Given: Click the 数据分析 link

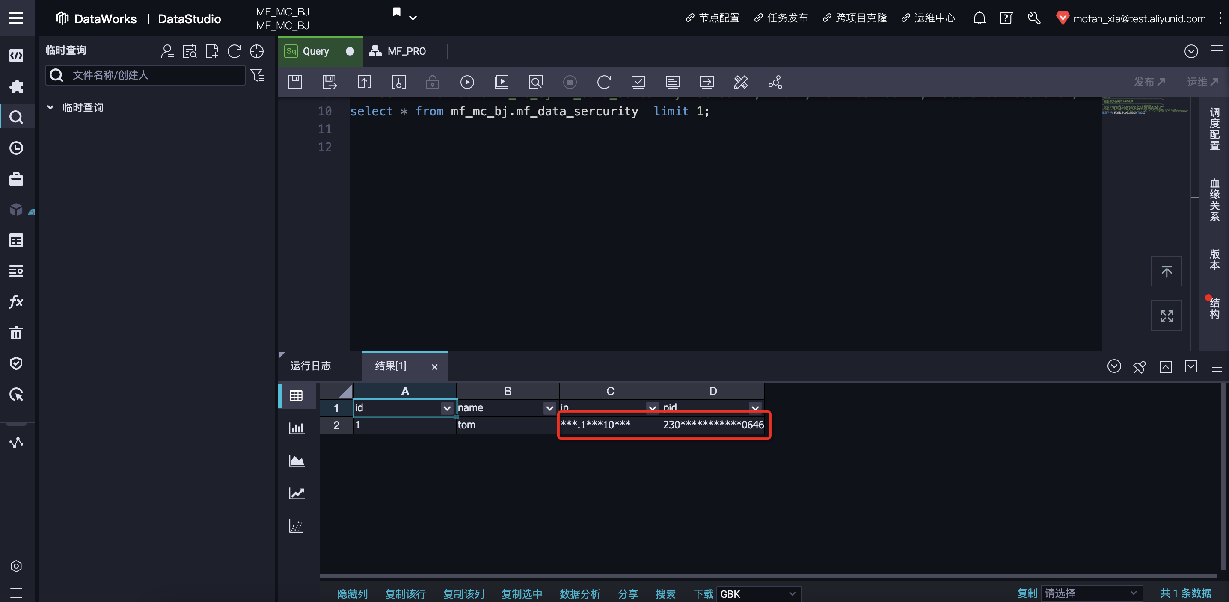Looking at the screenshot, I should pyautogui.click(x=580, y=593).
